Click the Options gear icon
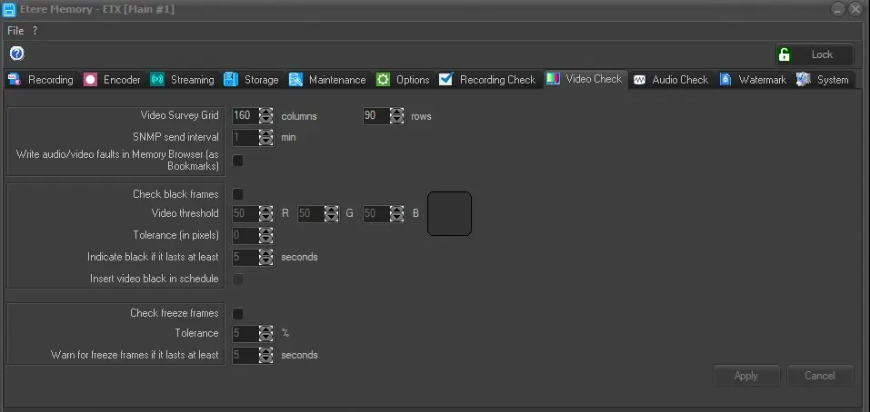This screenshot has height=412, width=870. 383,80
